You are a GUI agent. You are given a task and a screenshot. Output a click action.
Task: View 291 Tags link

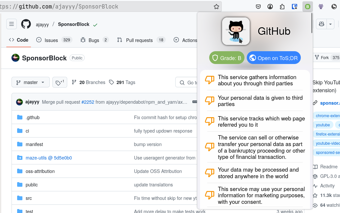tap(122, 82)
